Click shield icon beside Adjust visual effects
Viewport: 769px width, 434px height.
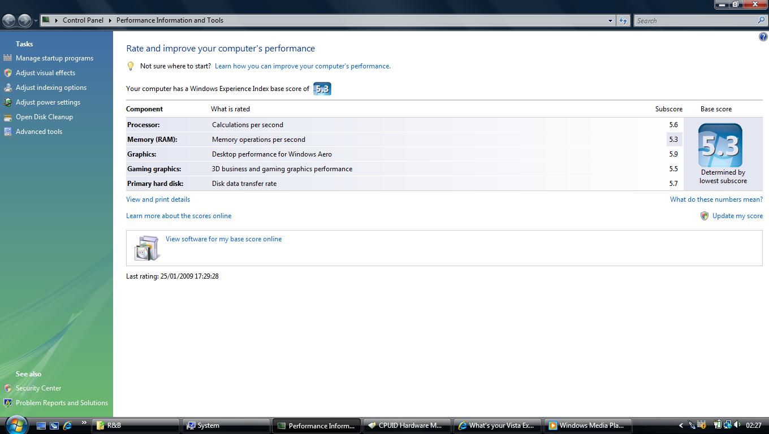(7, 73)
